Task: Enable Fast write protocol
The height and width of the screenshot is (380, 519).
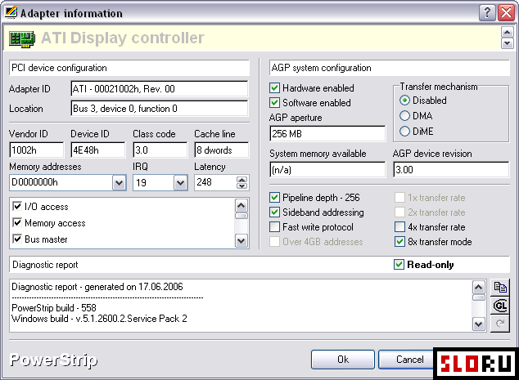Action: (274, 227)
